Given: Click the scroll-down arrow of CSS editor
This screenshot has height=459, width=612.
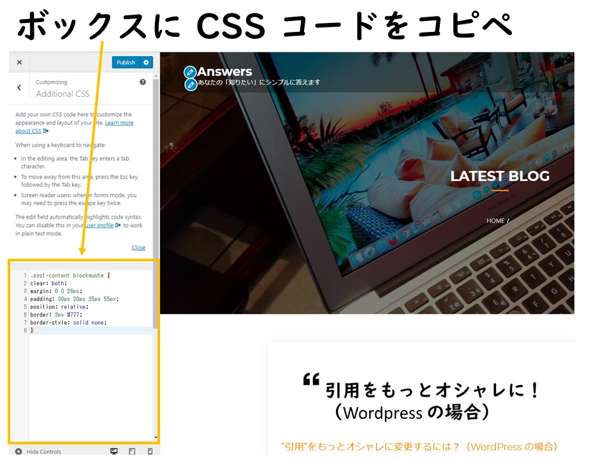Looking at the screenshot, I should click(x=156, y=437).
